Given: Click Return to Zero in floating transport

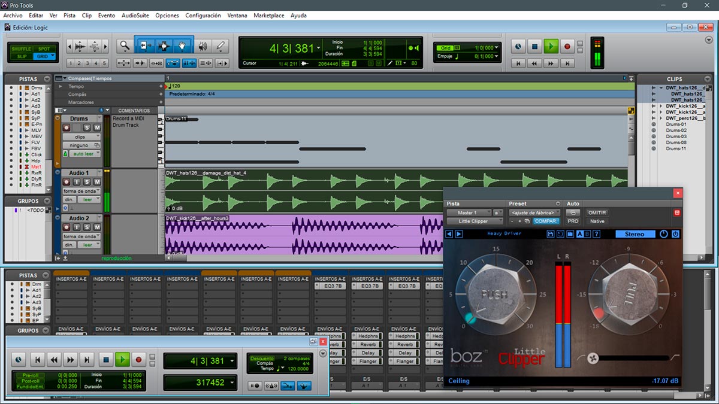Looking at the screenshot, I should click(x=38, y=360).
